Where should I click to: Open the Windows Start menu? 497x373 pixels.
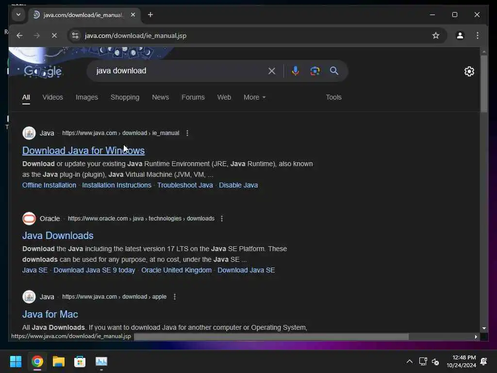pos(16,361)
